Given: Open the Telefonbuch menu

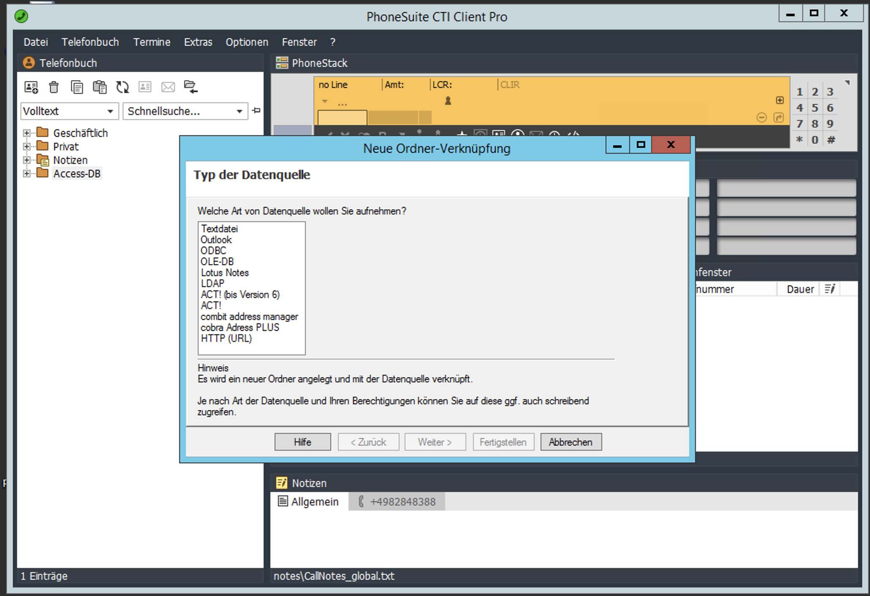Looking at the screenshot, I should (x=90, y=42).
